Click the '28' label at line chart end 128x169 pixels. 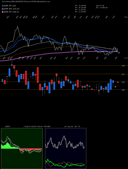119,52
